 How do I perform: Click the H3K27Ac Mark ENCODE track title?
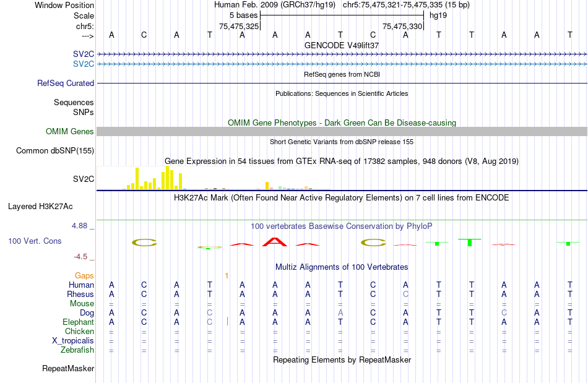(x=342, y=197)
